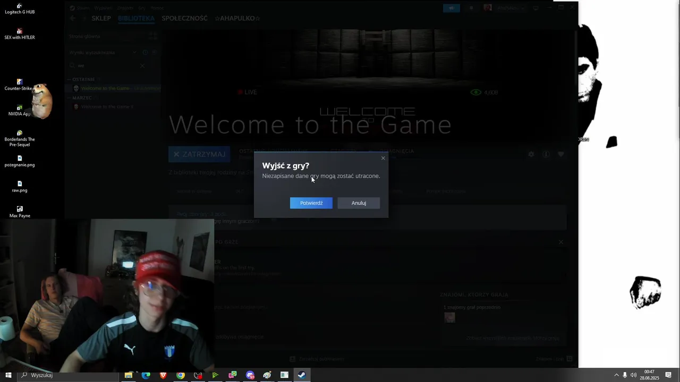Open Logitech G HUB desktop shortcut
680x382 pixels.
20,9
